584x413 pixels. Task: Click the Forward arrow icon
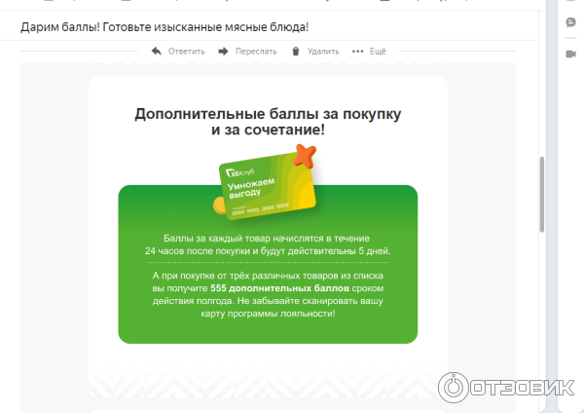223,51
